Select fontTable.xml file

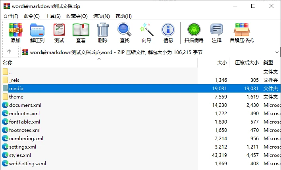click(140, 122)
